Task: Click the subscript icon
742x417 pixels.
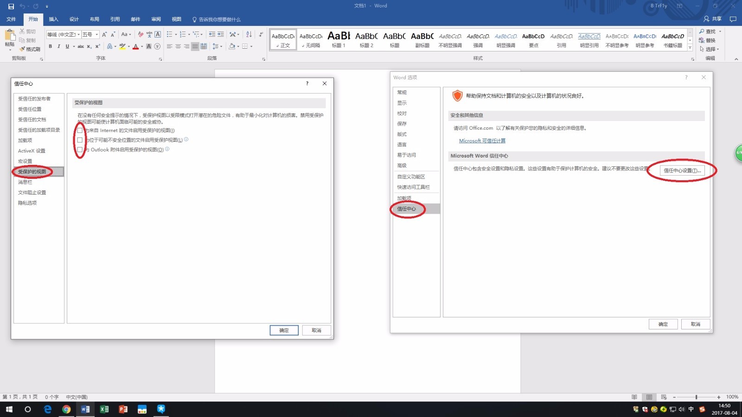Action: tap(90, 46)
